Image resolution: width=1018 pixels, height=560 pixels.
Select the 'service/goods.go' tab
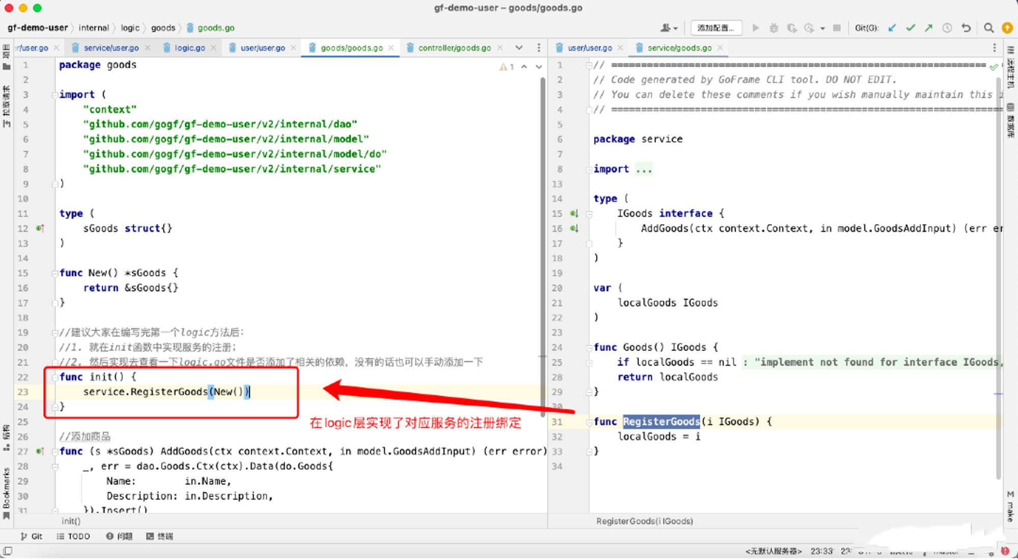pos(679,48)
